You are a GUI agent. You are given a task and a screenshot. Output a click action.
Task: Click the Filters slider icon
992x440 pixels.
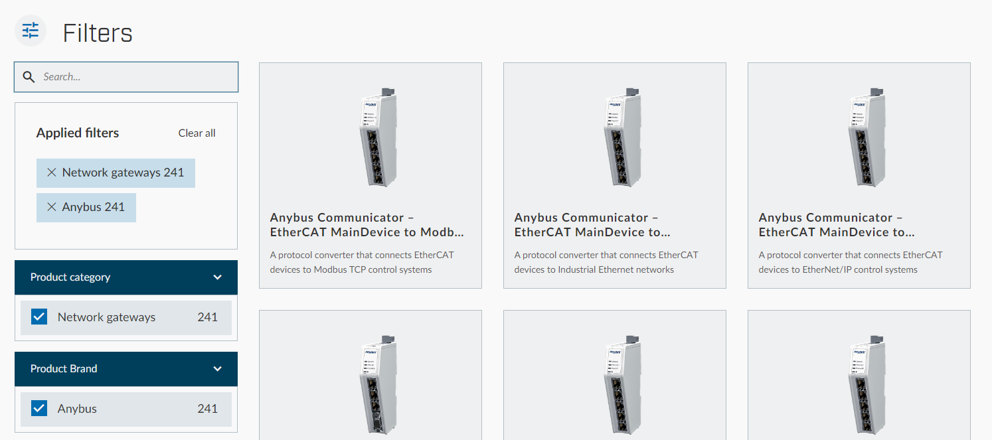click(x=31, y=31)
